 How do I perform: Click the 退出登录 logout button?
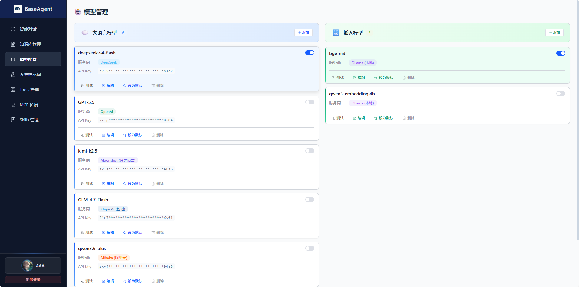(33, 280)
